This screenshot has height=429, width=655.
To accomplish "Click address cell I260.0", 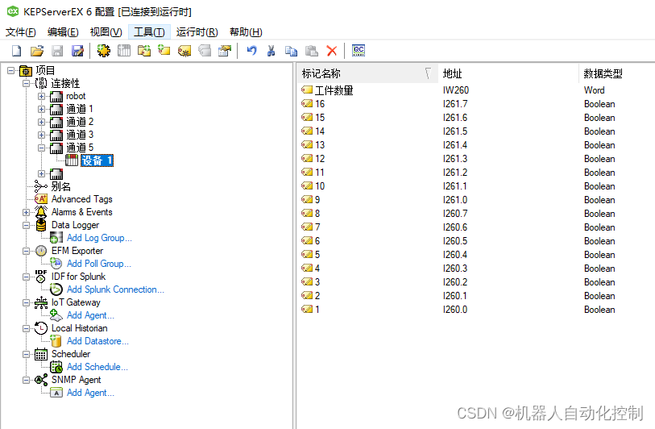I will pyautogui.click(x=455, y=310).
